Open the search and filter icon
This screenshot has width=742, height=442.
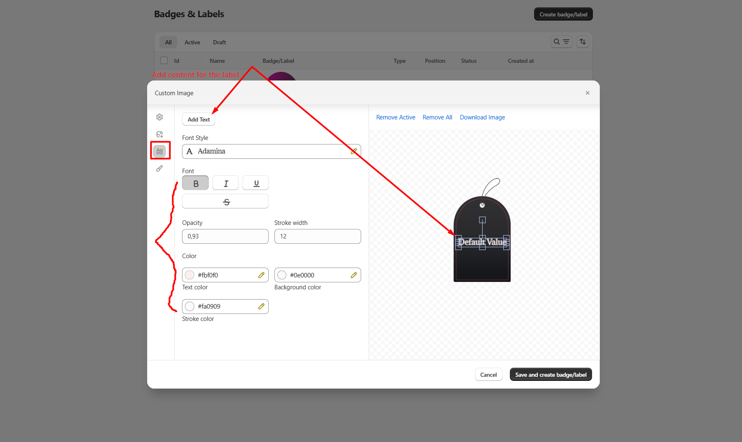[x=561, y=42]
